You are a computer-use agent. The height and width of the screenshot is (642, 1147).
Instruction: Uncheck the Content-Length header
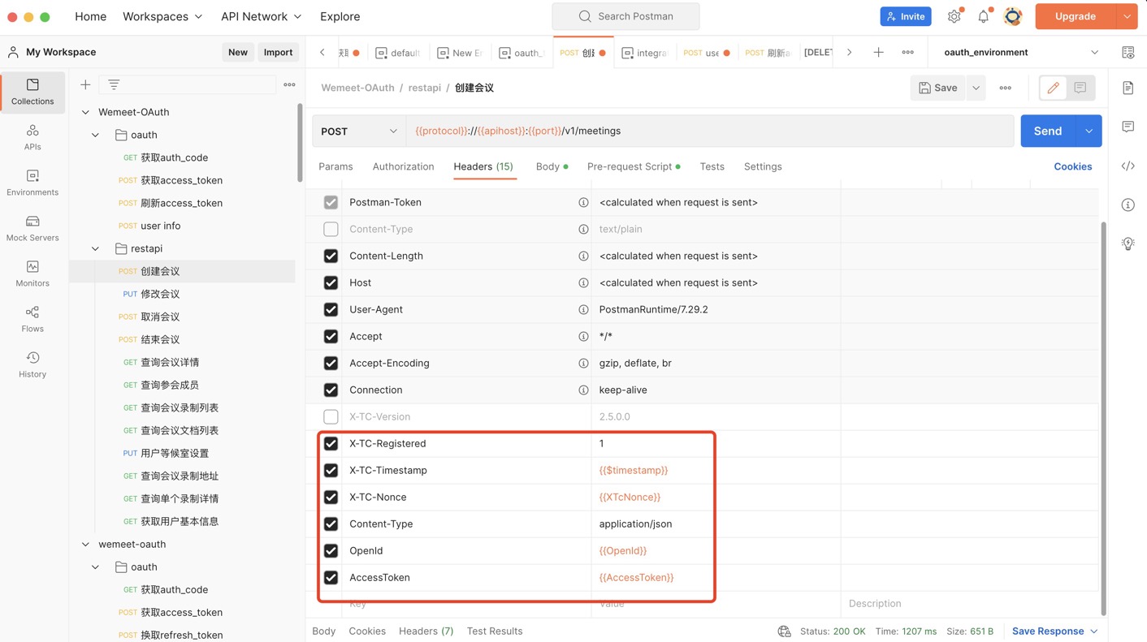tap(331, 256)
